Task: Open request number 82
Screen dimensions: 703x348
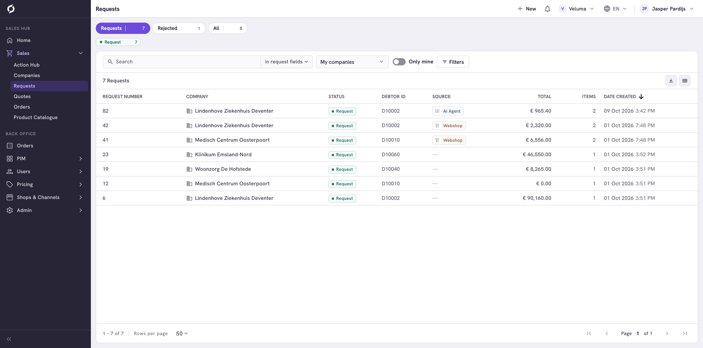Action: coord(105,111)
